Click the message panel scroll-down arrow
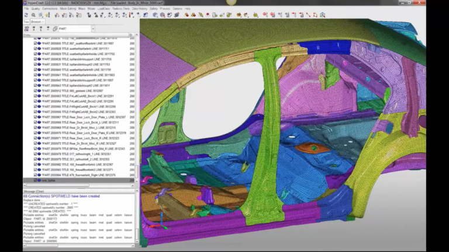The width and height of the screenshot is (449, 252). pyautogui.click(x=137, y=242)
